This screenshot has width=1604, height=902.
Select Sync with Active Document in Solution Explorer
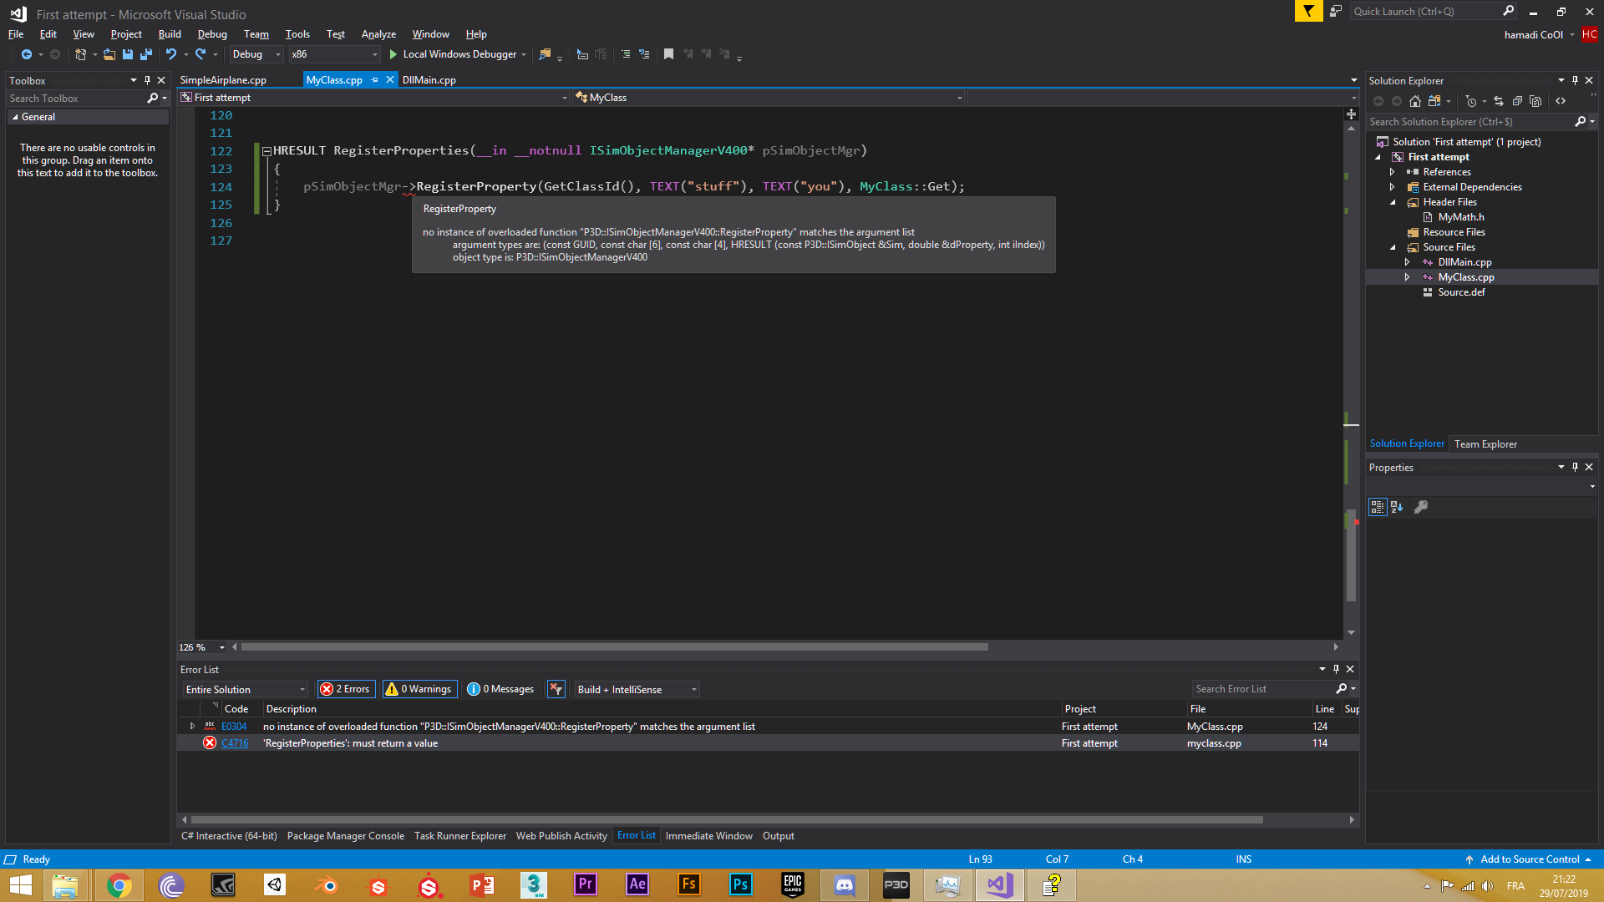coord(1498,100)
